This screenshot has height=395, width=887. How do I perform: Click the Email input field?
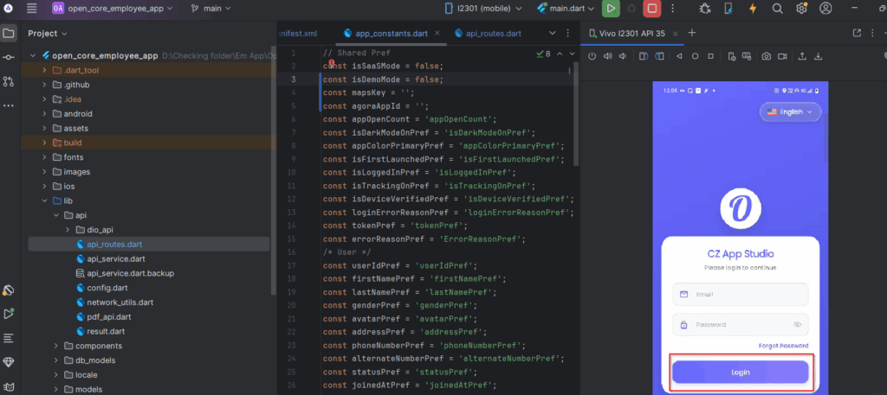point(740,294)
